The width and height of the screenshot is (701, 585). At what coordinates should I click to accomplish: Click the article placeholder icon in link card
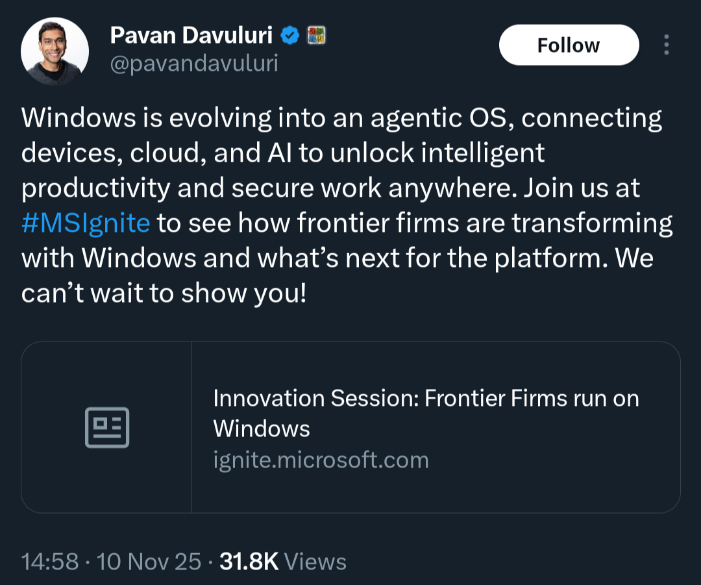click(x=107, y=427)
